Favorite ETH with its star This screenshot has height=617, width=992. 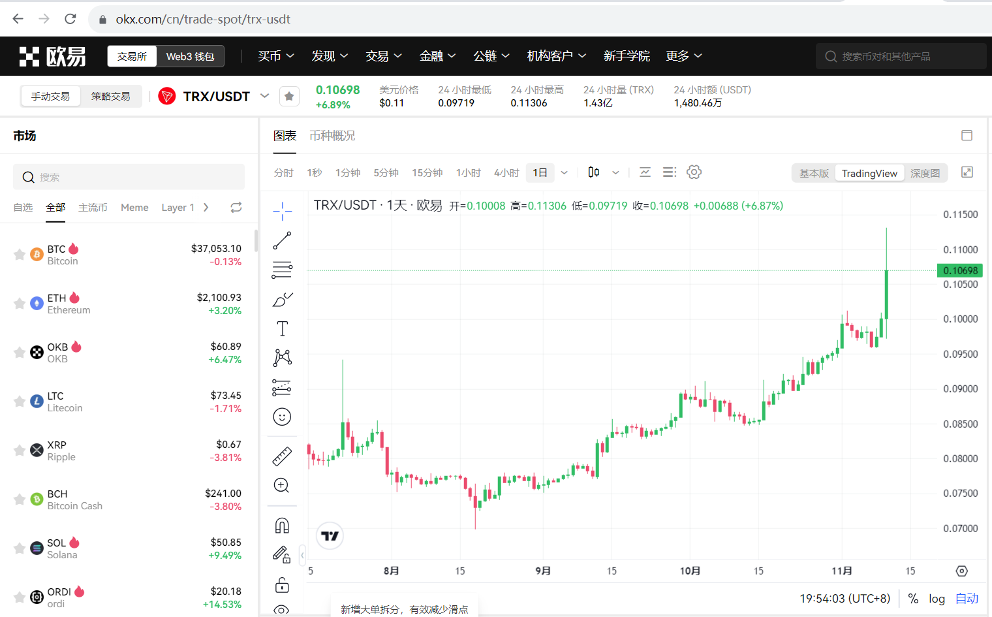(20, 304)
